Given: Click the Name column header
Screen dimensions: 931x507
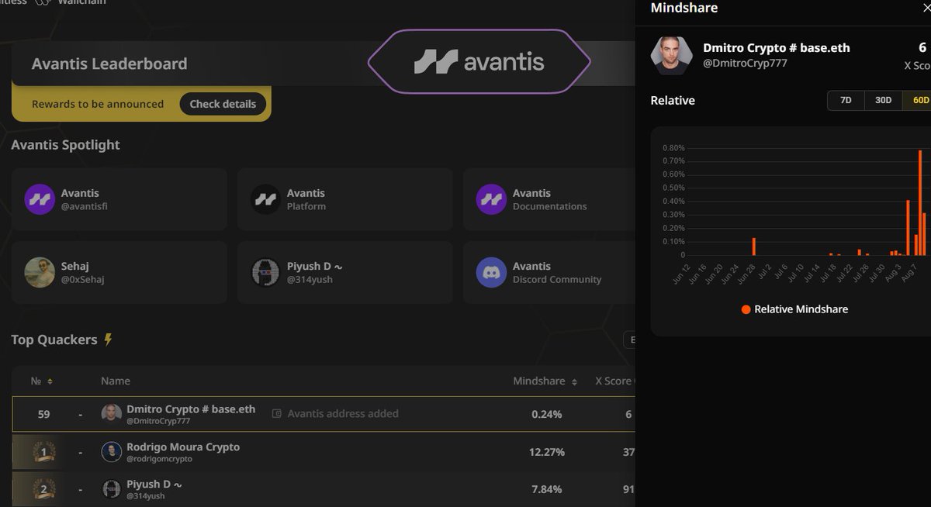Looking at the screenshot, I should pyautogui.click(x=116, y=381).
